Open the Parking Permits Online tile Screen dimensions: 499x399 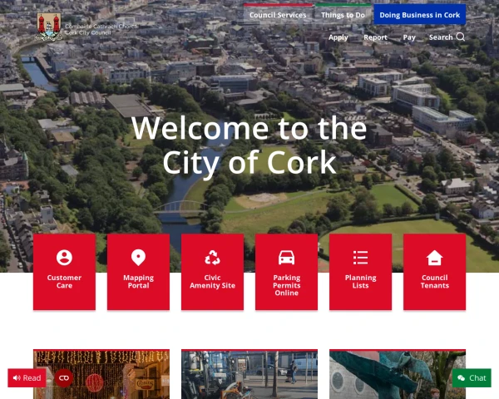[x=286, y=271]
